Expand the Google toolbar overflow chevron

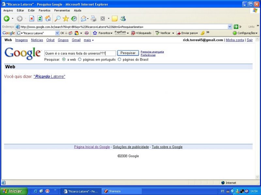[x=208, y=32]
